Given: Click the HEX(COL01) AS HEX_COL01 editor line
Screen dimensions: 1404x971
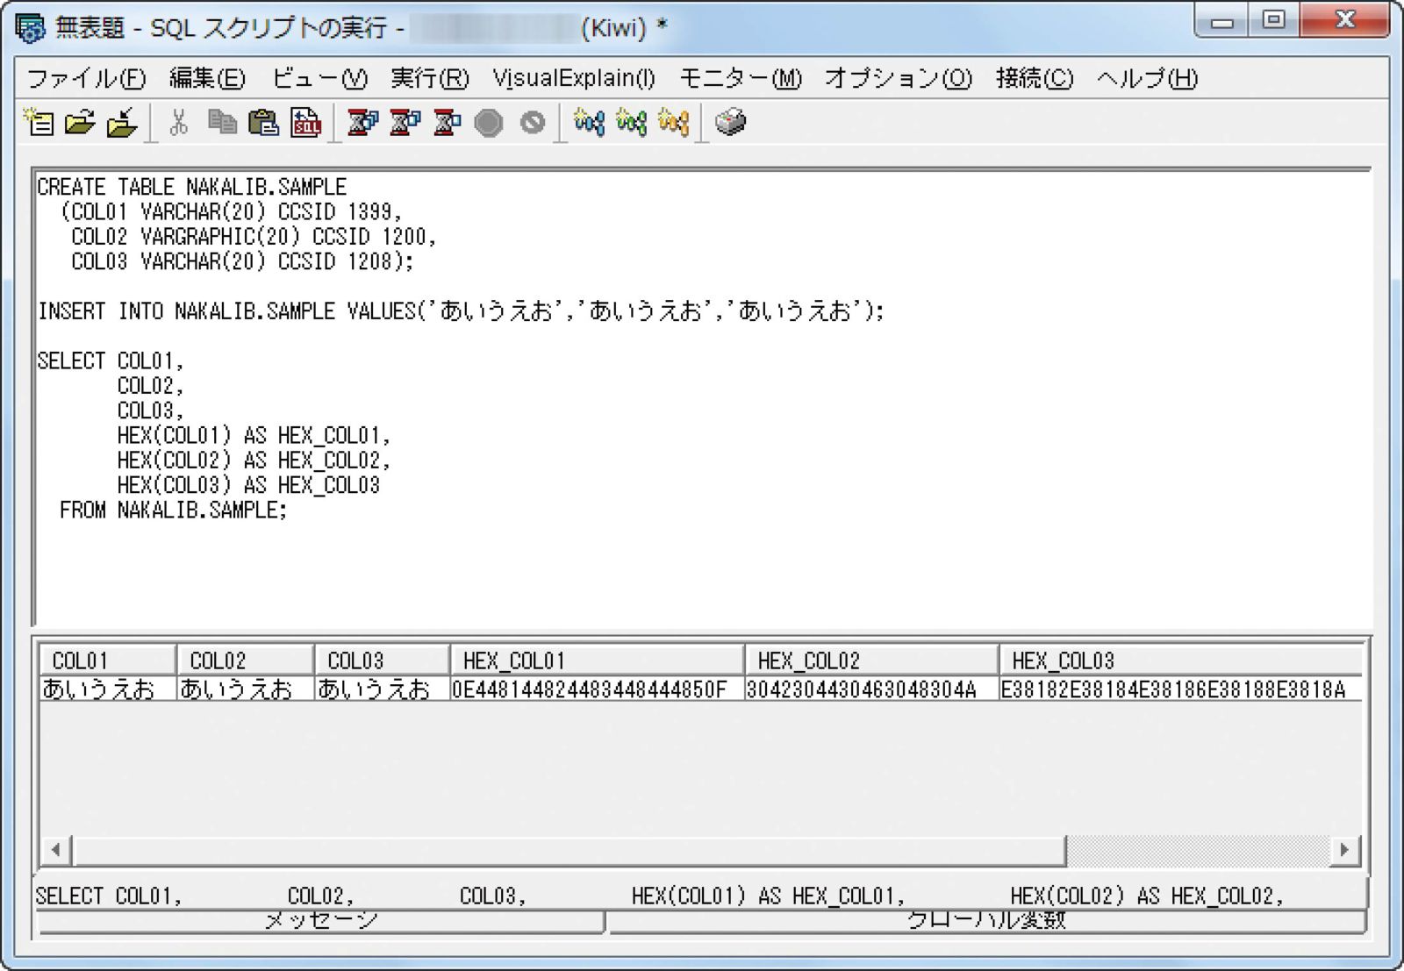Looking at the screenshot, I should tap(254, 436).
